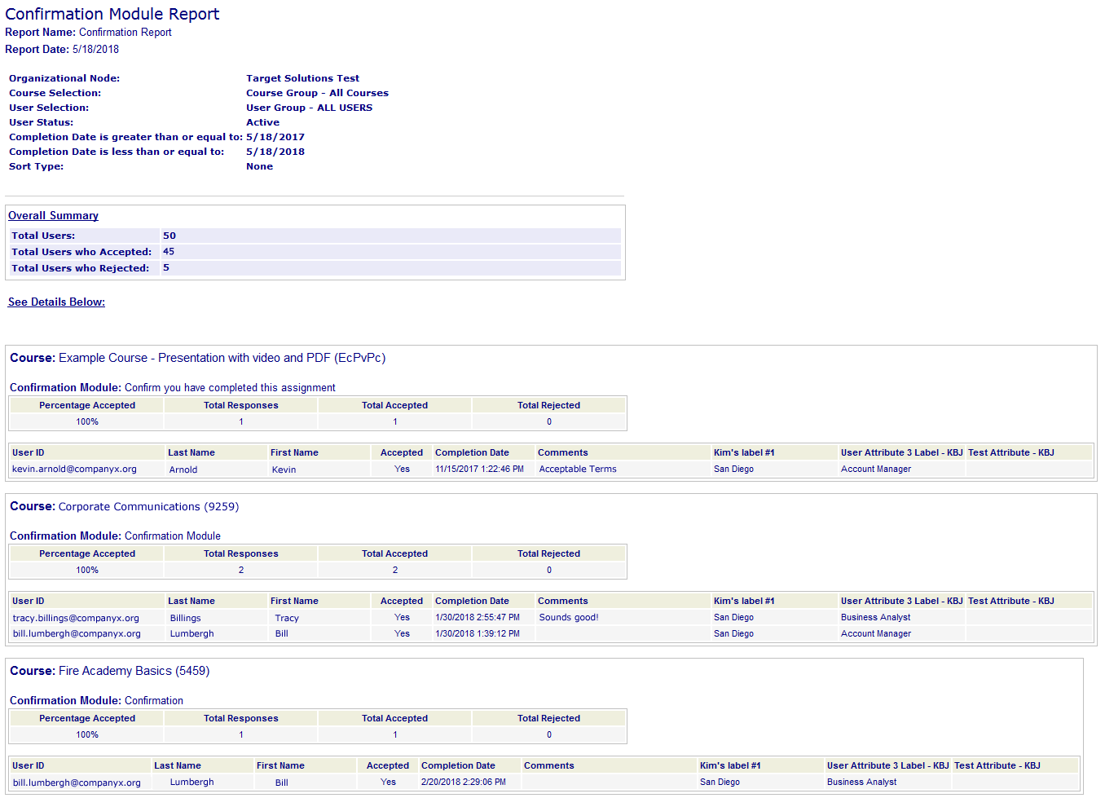1105x798 pixels.
Task: Click the Confirmation Module Report title
Action: [112, 14]
